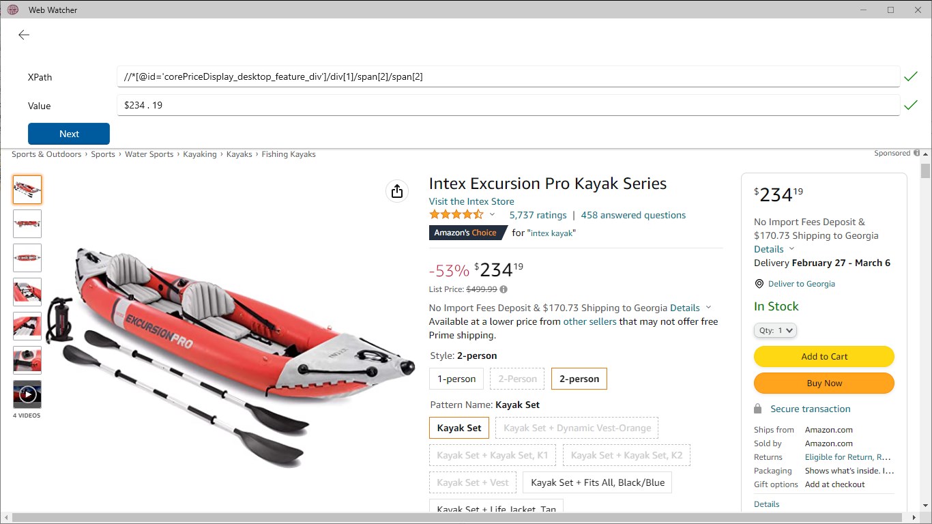Click the back arrow icon
The width and height of the screenshot is (932, 524).
tap(24, 35)
